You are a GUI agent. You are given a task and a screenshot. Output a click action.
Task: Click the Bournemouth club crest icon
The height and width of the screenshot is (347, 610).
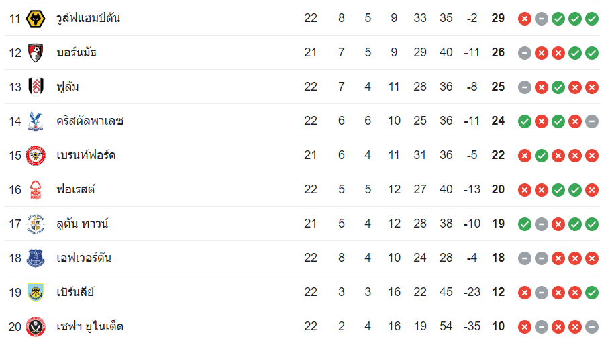pos(35,52)
